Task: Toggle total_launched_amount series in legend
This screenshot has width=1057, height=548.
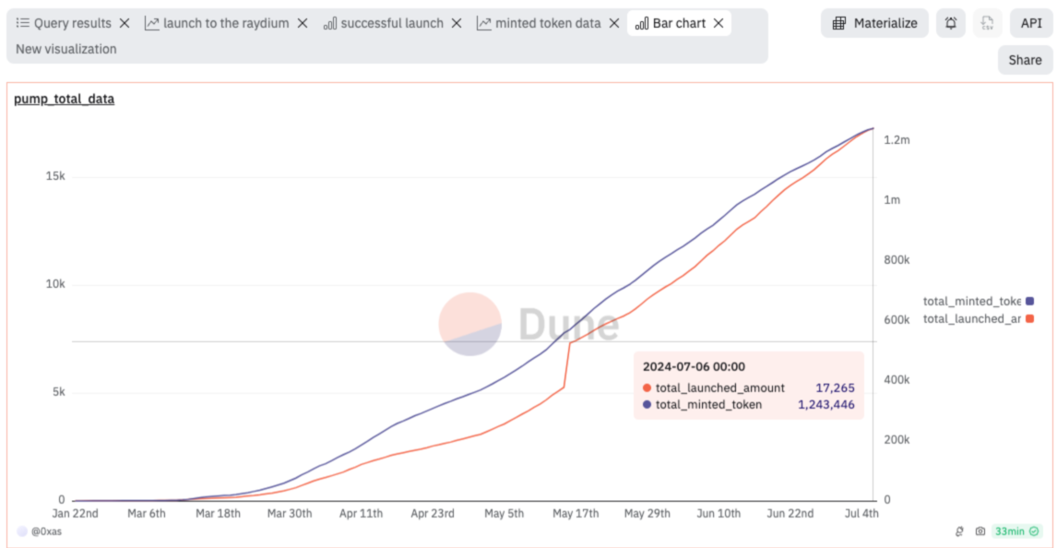Action: click(978, 318)
